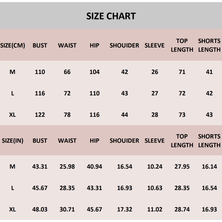Screen dimensions: 222x222
Task: Select the sleeve value 11.02
Action: pos(155,210)
